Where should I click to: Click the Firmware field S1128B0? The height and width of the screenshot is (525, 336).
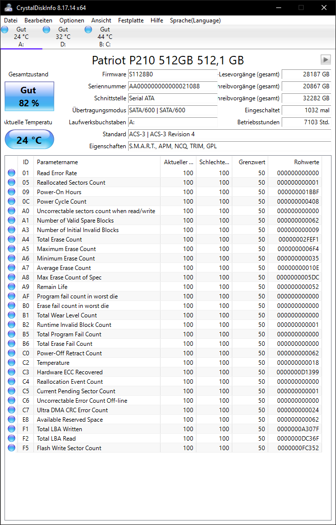pos(172,74)
